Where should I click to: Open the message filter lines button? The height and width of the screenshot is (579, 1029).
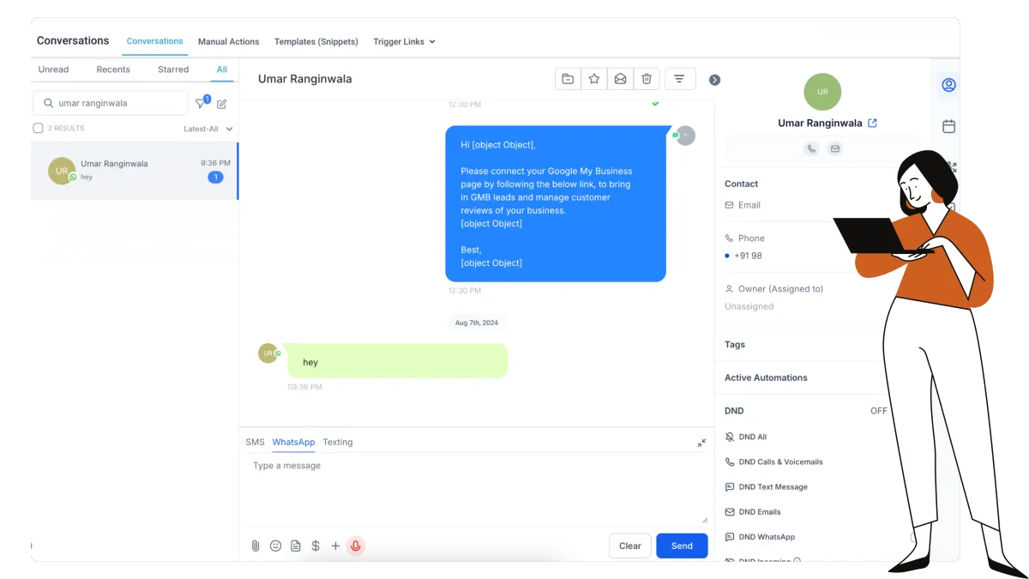pos(679,79)
